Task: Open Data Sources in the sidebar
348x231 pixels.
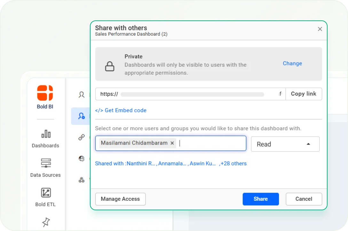Action: [x=45, y=168]
